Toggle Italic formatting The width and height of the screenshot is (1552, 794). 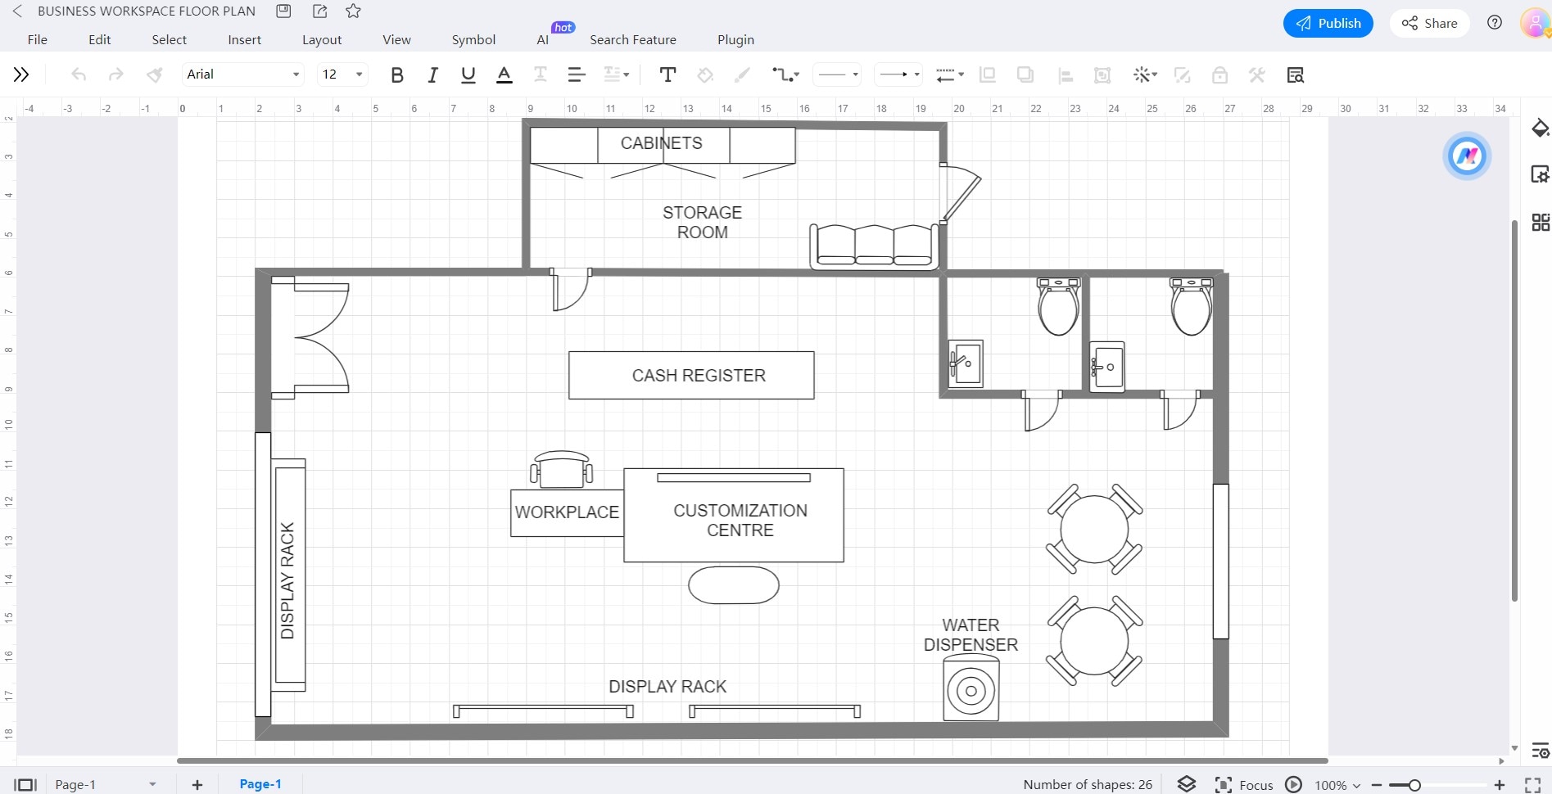coord(432,74)
